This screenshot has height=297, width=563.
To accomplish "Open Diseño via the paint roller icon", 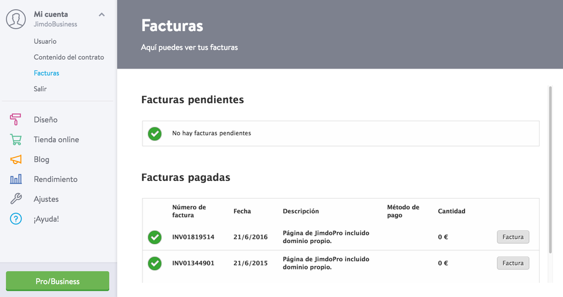I will 15,120.
